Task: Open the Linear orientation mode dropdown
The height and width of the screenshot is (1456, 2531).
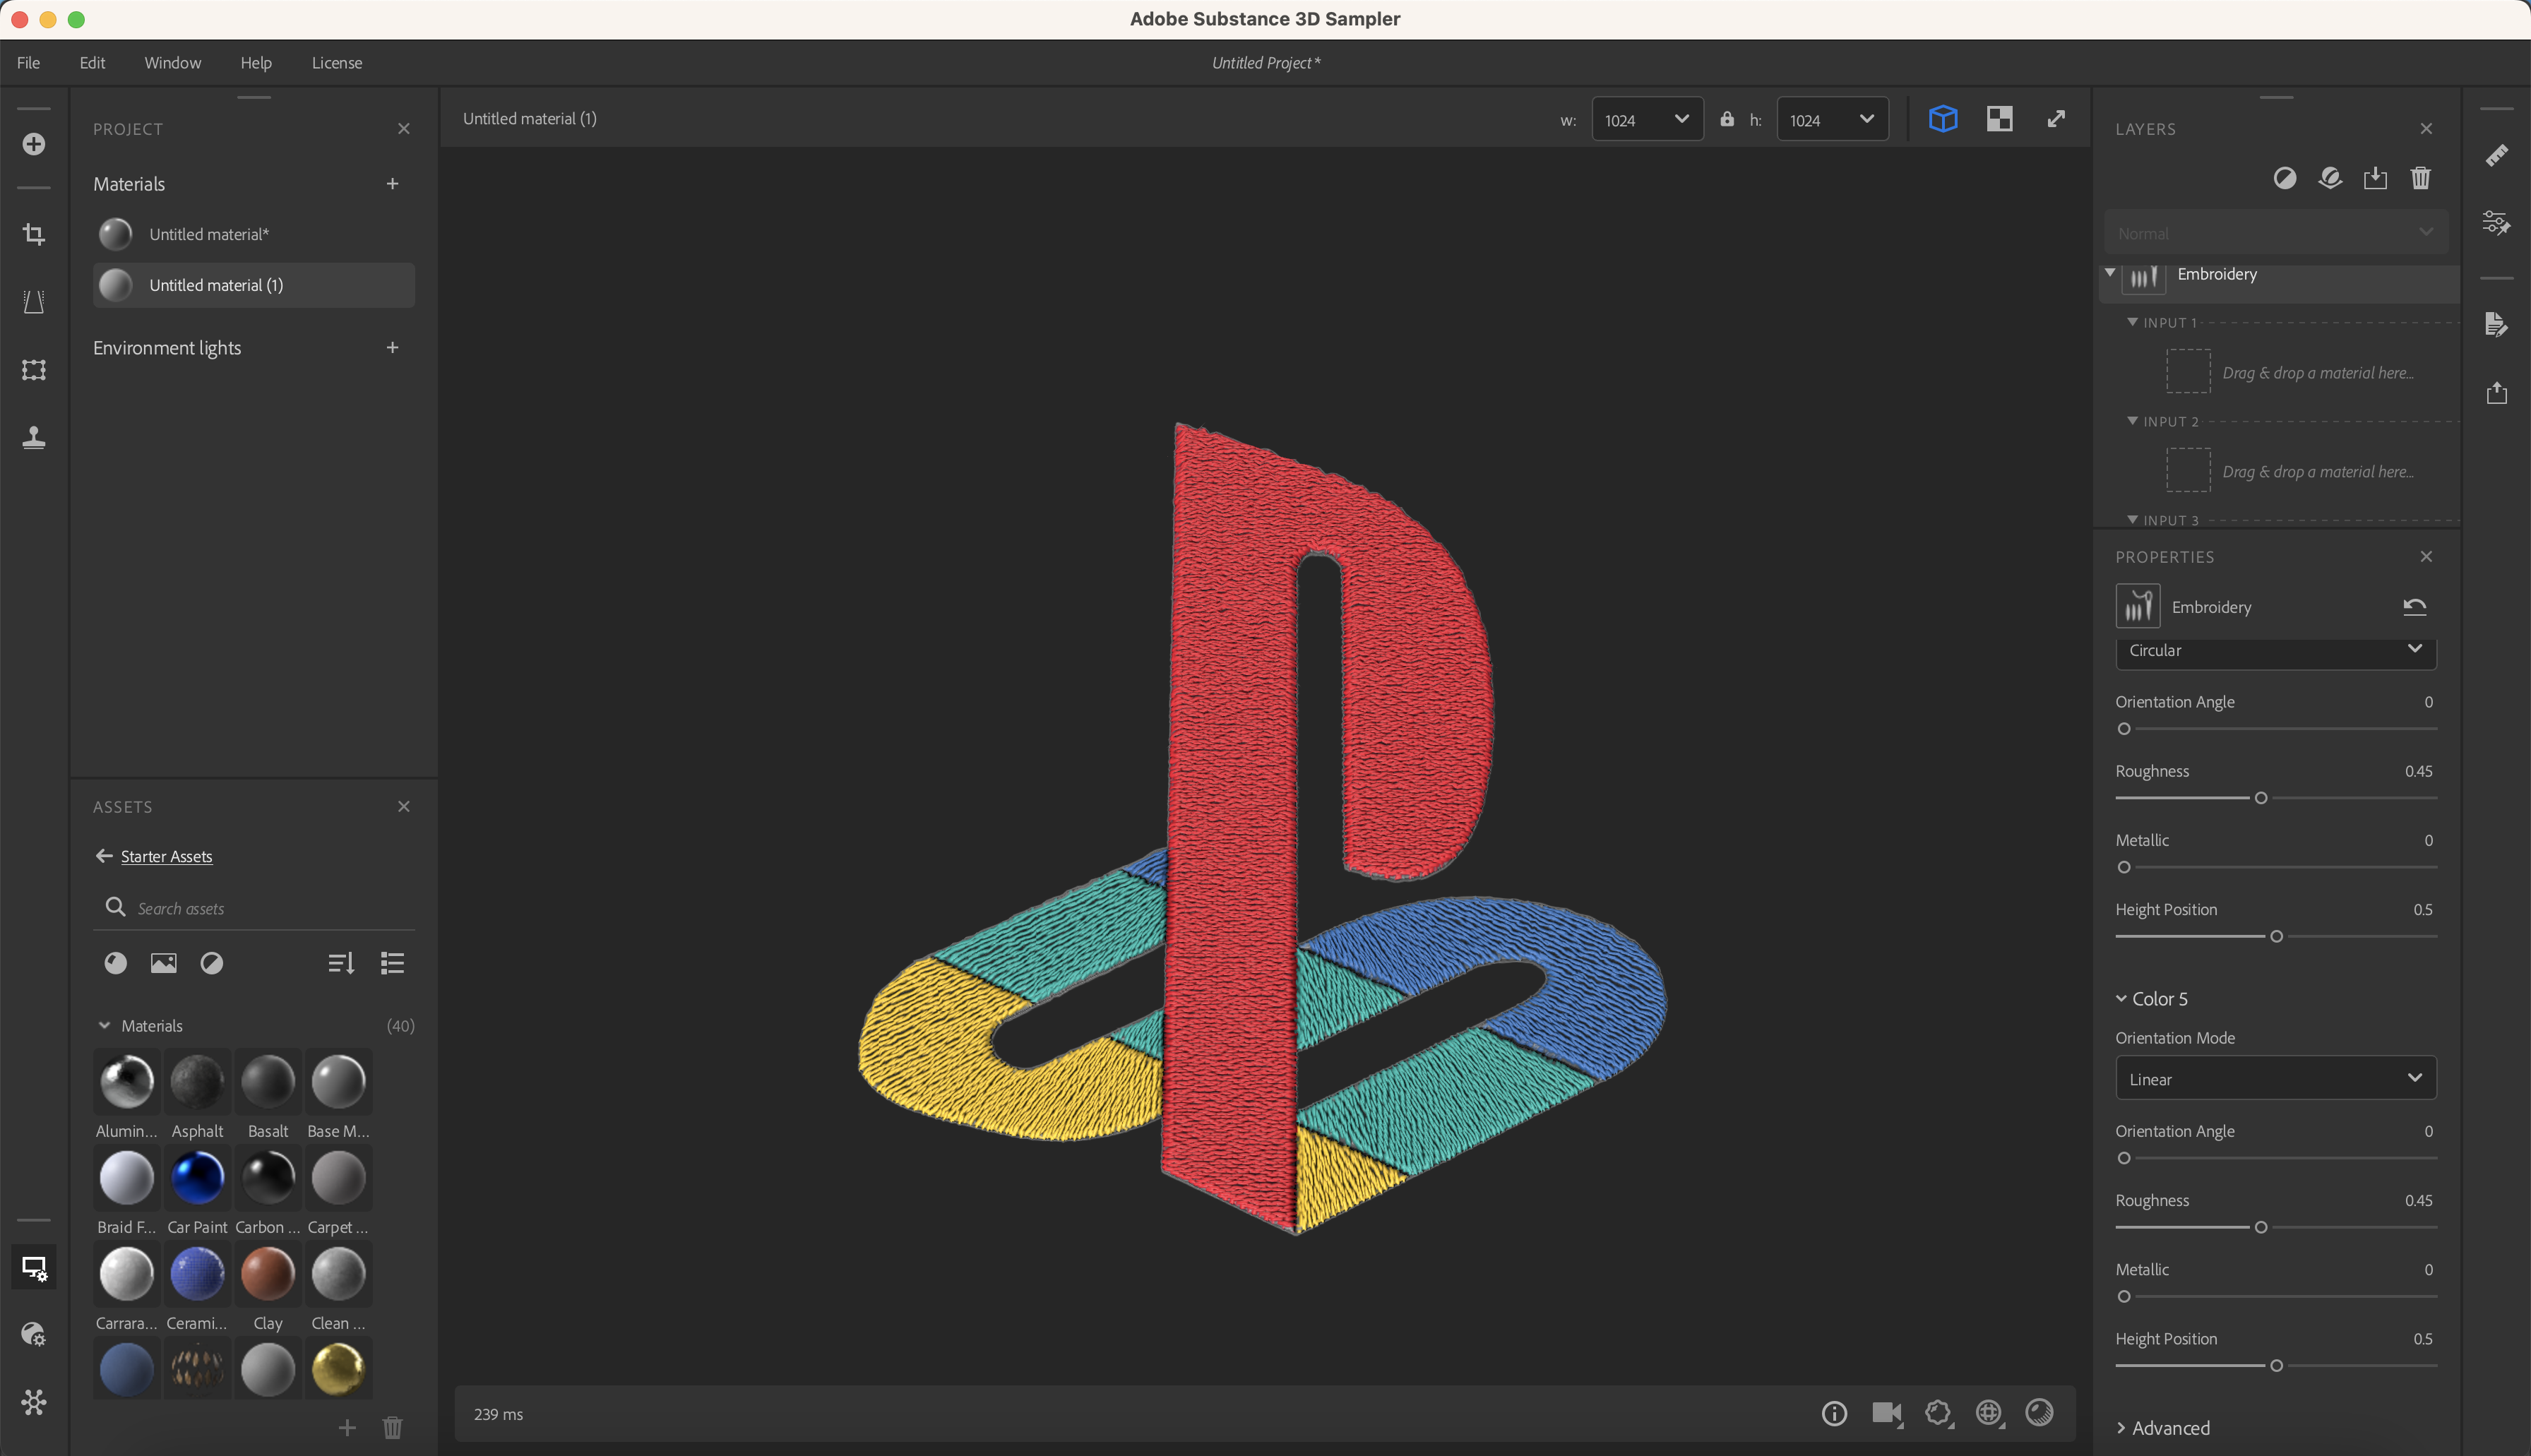Action: (x=2275, y=1079)
